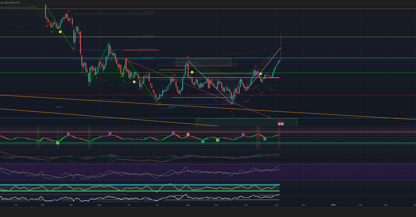Open the purple event icon near November
416x217 pixels.
[x=279, y=120]
